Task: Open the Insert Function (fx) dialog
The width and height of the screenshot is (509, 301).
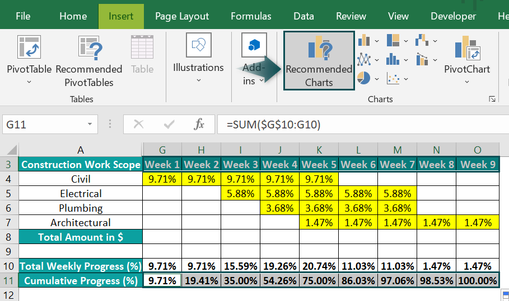Action: 199,125
